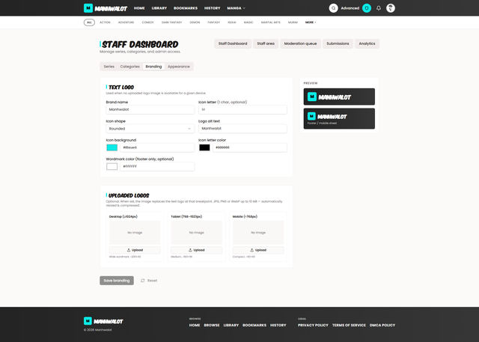Click the Icon letter color hex field
The image size is (479, 342).
[x=249, y=147]
